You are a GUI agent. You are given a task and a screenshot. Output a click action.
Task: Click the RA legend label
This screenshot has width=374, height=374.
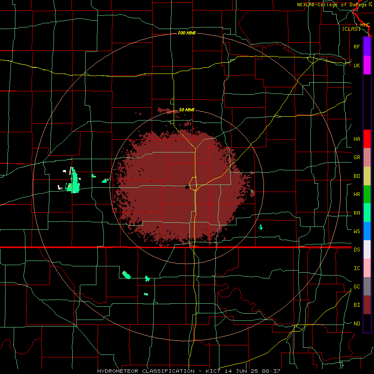tap(357, 213)
